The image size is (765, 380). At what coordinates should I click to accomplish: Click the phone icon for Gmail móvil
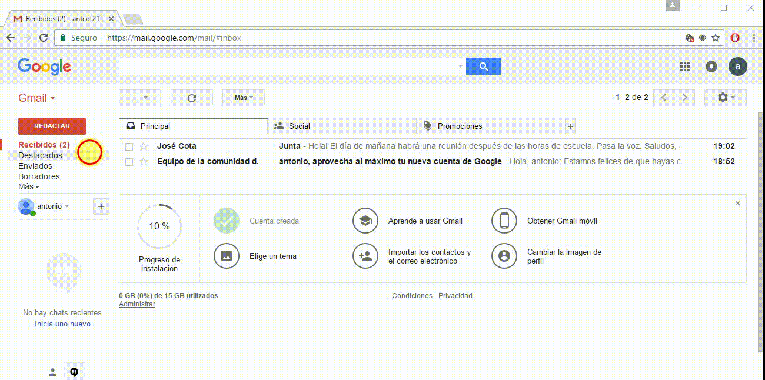[504, 221]
